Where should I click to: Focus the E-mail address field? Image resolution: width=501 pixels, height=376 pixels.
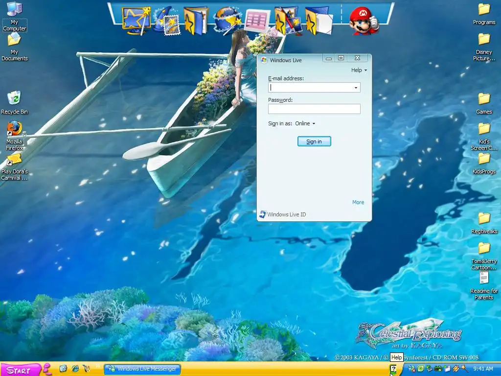click(314, 88)
